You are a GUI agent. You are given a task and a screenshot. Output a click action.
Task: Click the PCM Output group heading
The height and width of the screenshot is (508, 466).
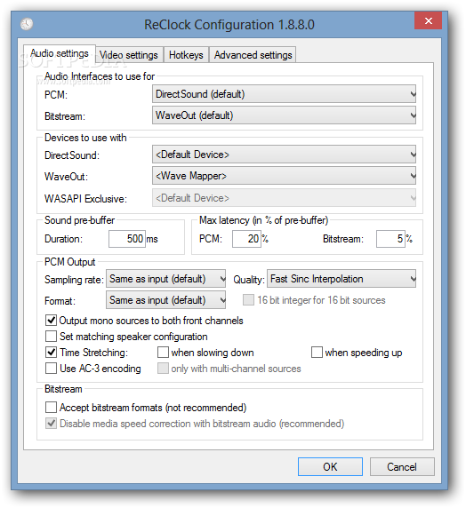coord(69,262)
